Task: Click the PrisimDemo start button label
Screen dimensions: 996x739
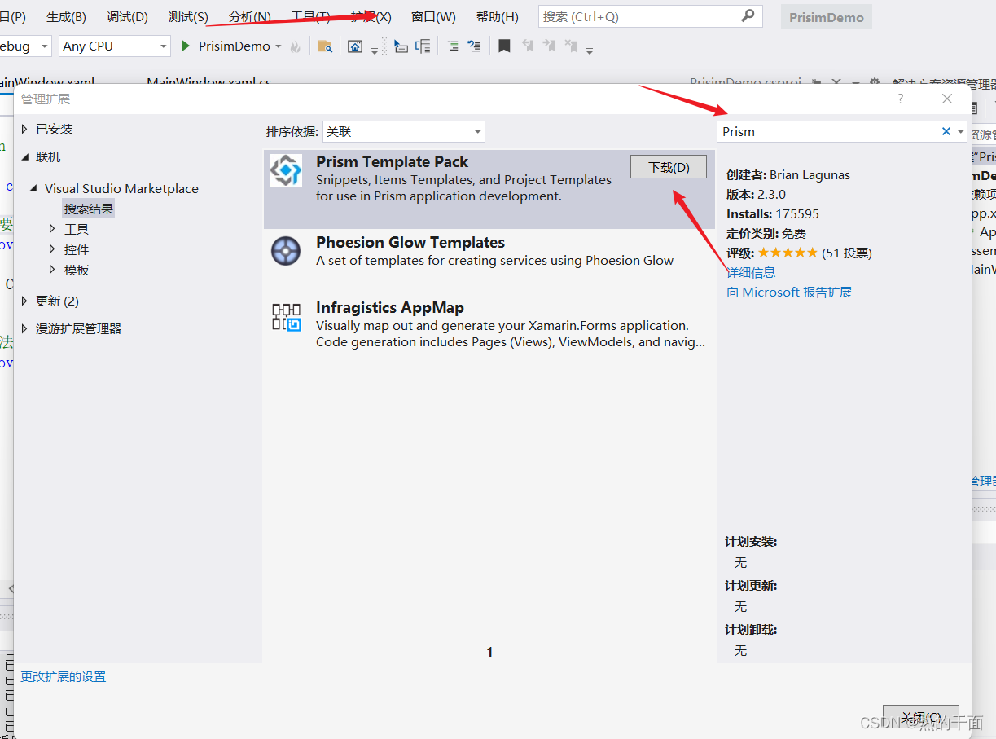Action: [235, 46]
